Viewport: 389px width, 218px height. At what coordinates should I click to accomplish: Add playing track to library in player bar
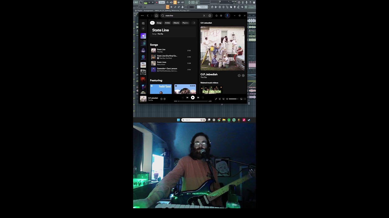[x=165, y=99]
